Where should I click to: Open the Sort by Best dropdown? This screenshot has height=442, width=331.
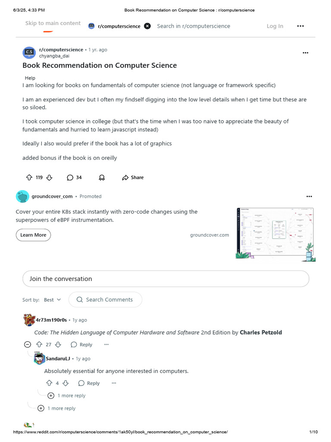(x=53, y=300)
